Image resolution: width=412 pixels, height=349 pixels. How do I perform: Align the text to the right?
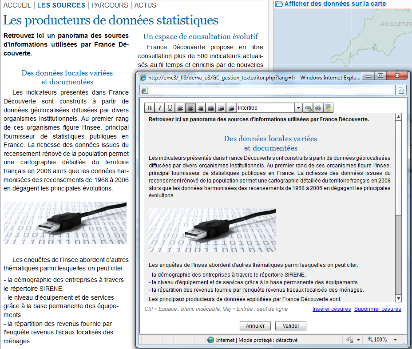[x=201, y=108]
